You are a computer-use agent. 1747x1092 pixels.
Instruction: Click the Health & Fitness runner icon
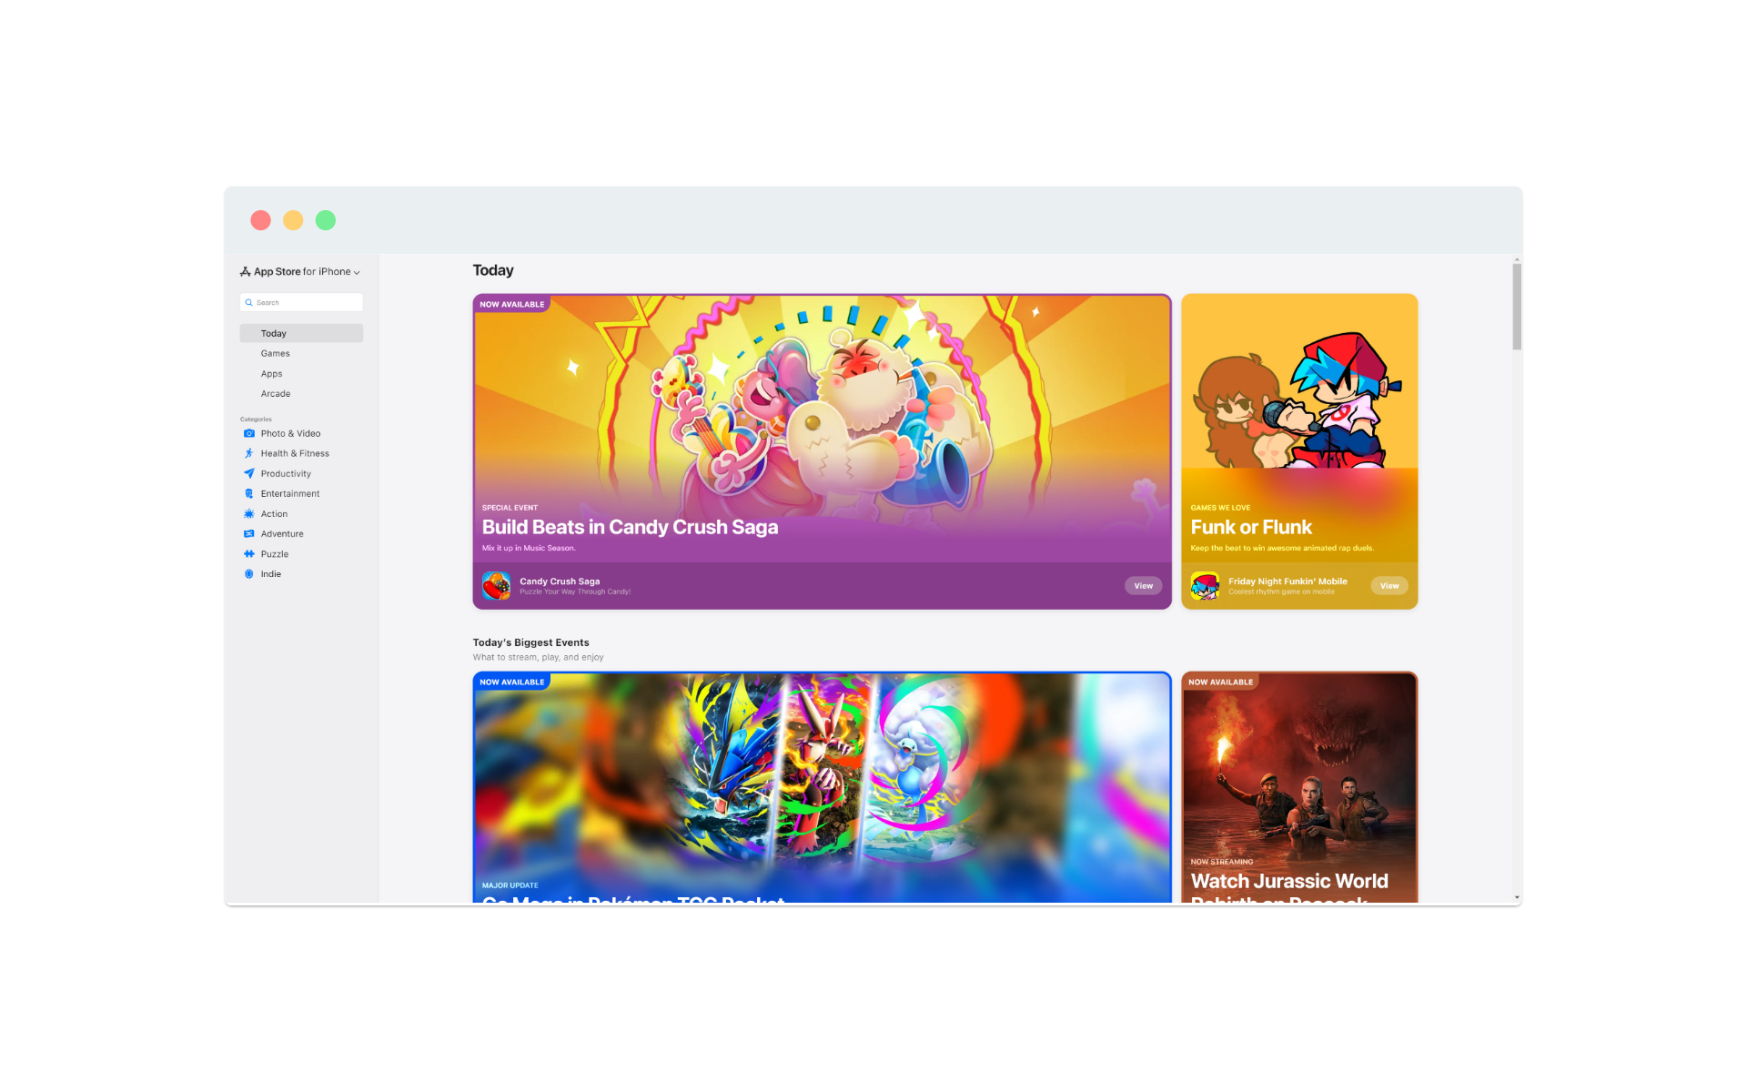[249, 453]
